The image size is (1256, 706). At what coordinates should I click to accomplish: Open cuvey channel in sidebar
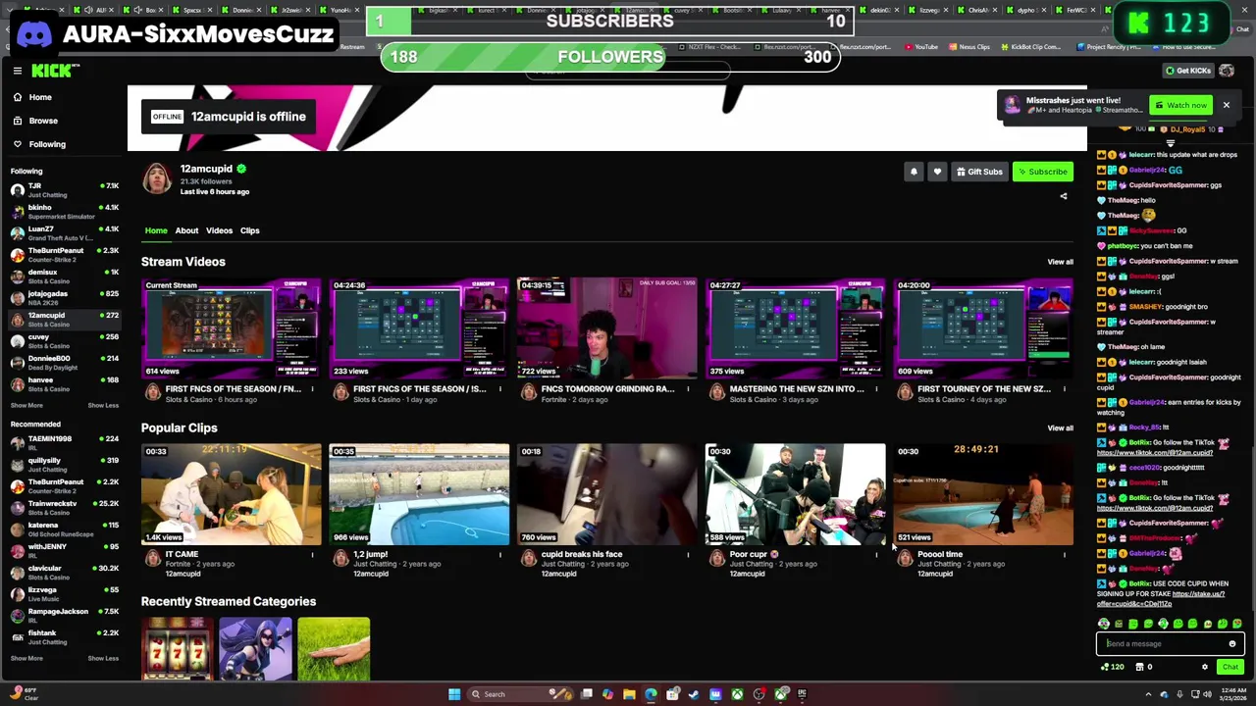pos(64,340)
